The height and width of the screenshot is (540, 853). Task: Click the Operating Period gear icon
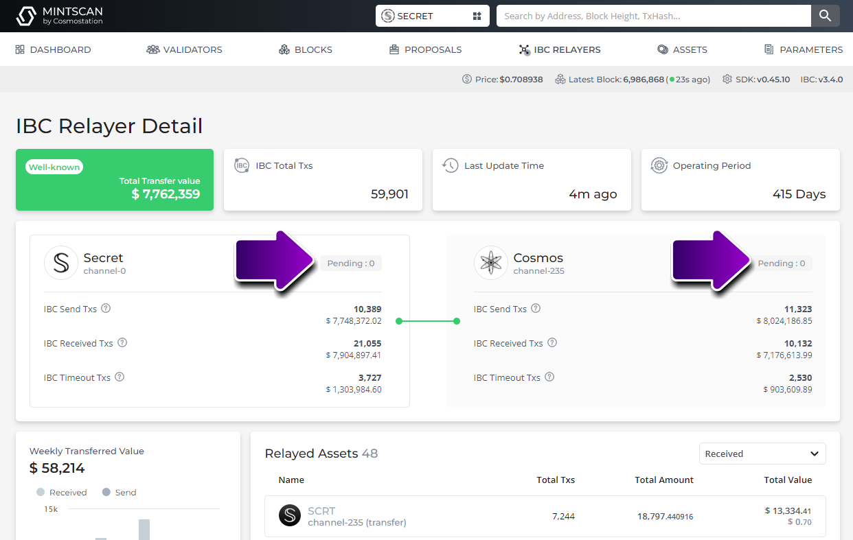click(659, 165)
